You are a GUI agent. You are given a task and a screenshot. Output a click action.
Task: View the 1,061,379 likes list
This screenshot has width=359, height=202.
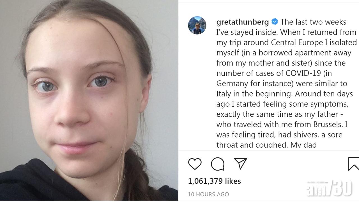214,181
